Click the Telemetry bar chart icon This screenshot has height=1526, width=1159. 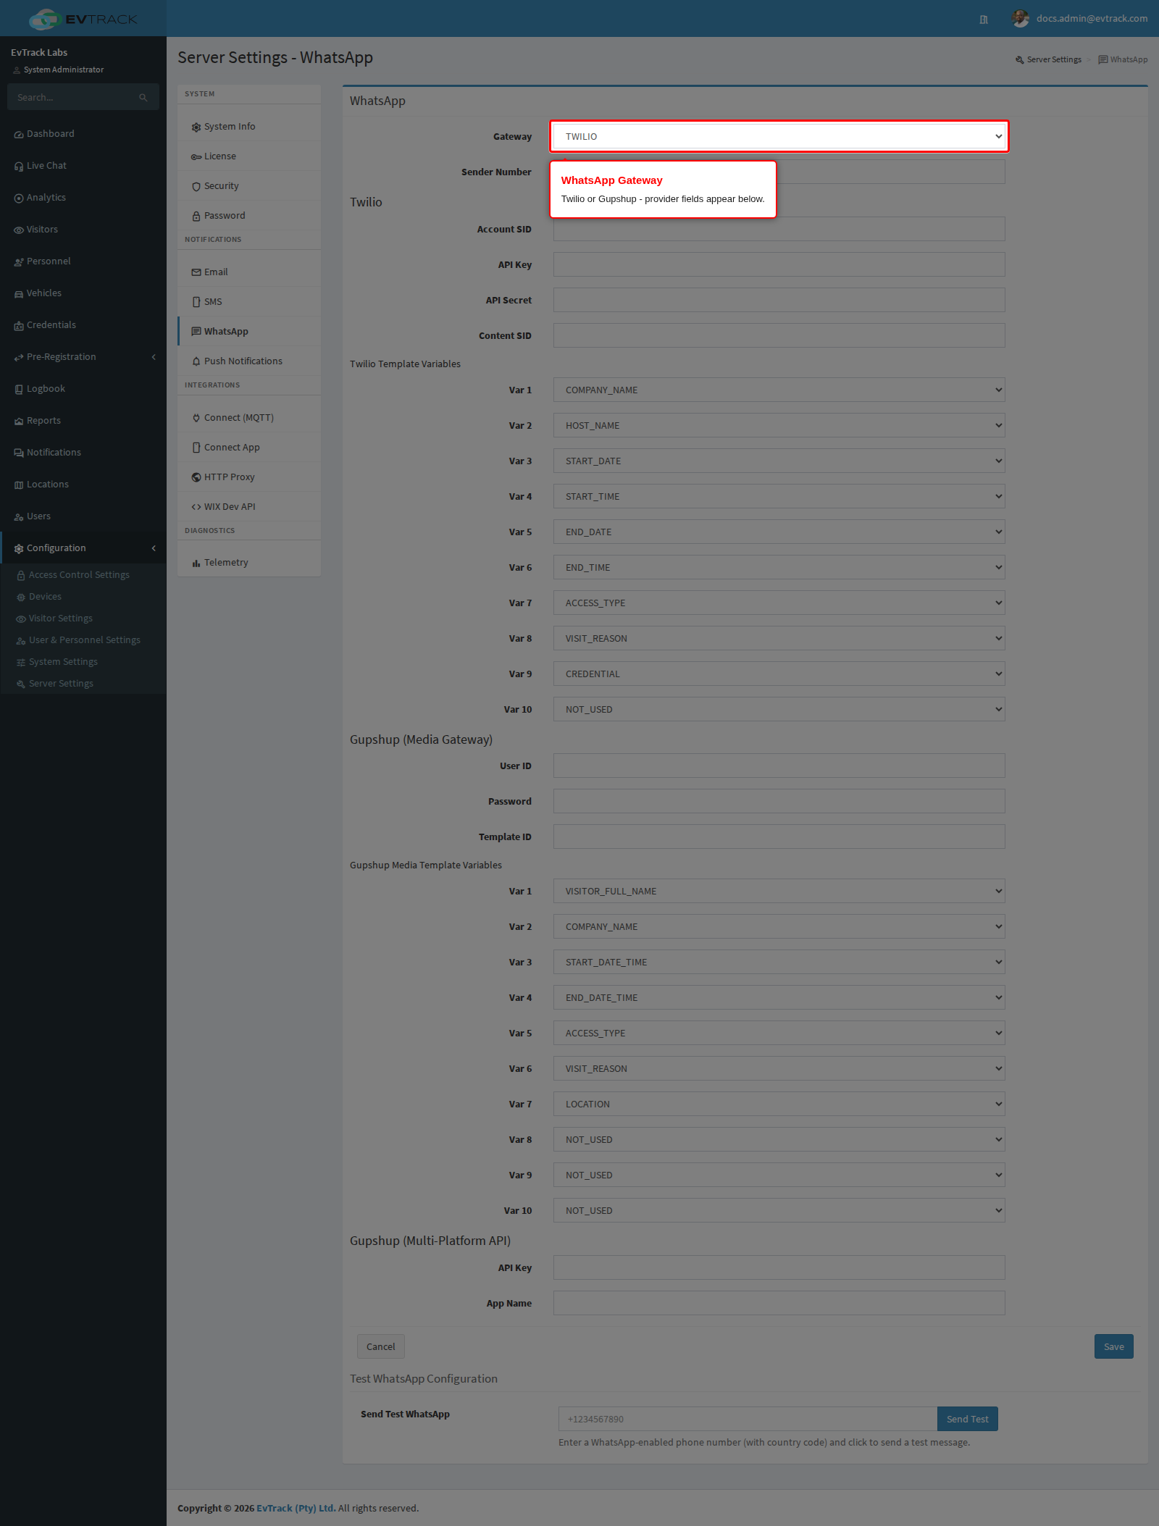196,563
